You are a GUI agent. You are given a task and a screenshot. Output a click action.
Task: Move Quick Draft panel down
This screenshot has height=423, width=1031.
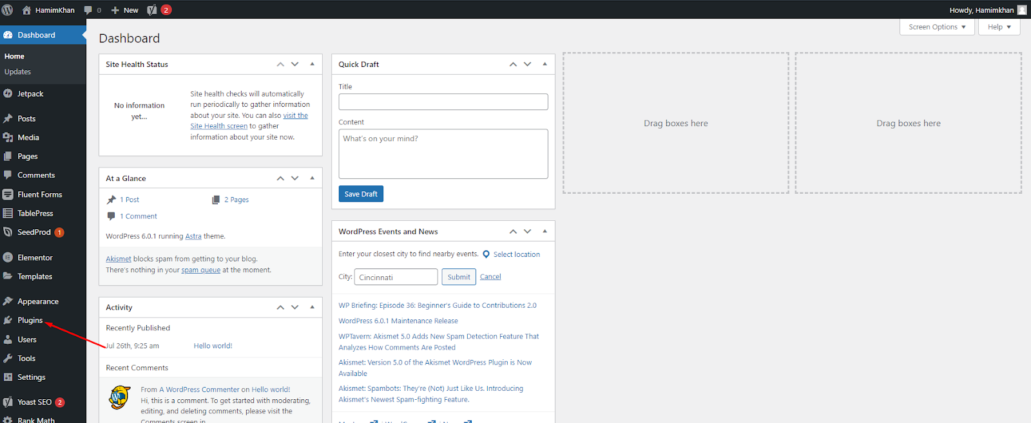pyautogui.click(x=528, y=64)
